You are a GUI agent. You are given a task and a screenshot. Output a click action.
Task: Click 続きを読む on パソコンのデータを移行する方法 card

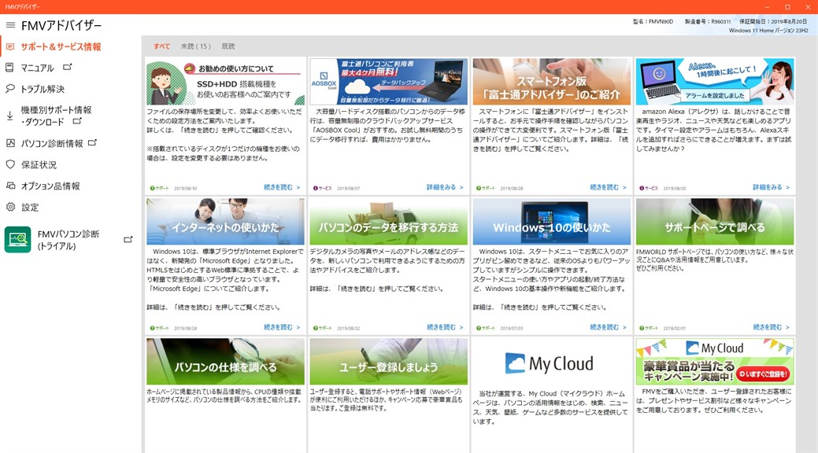[445, 327]
